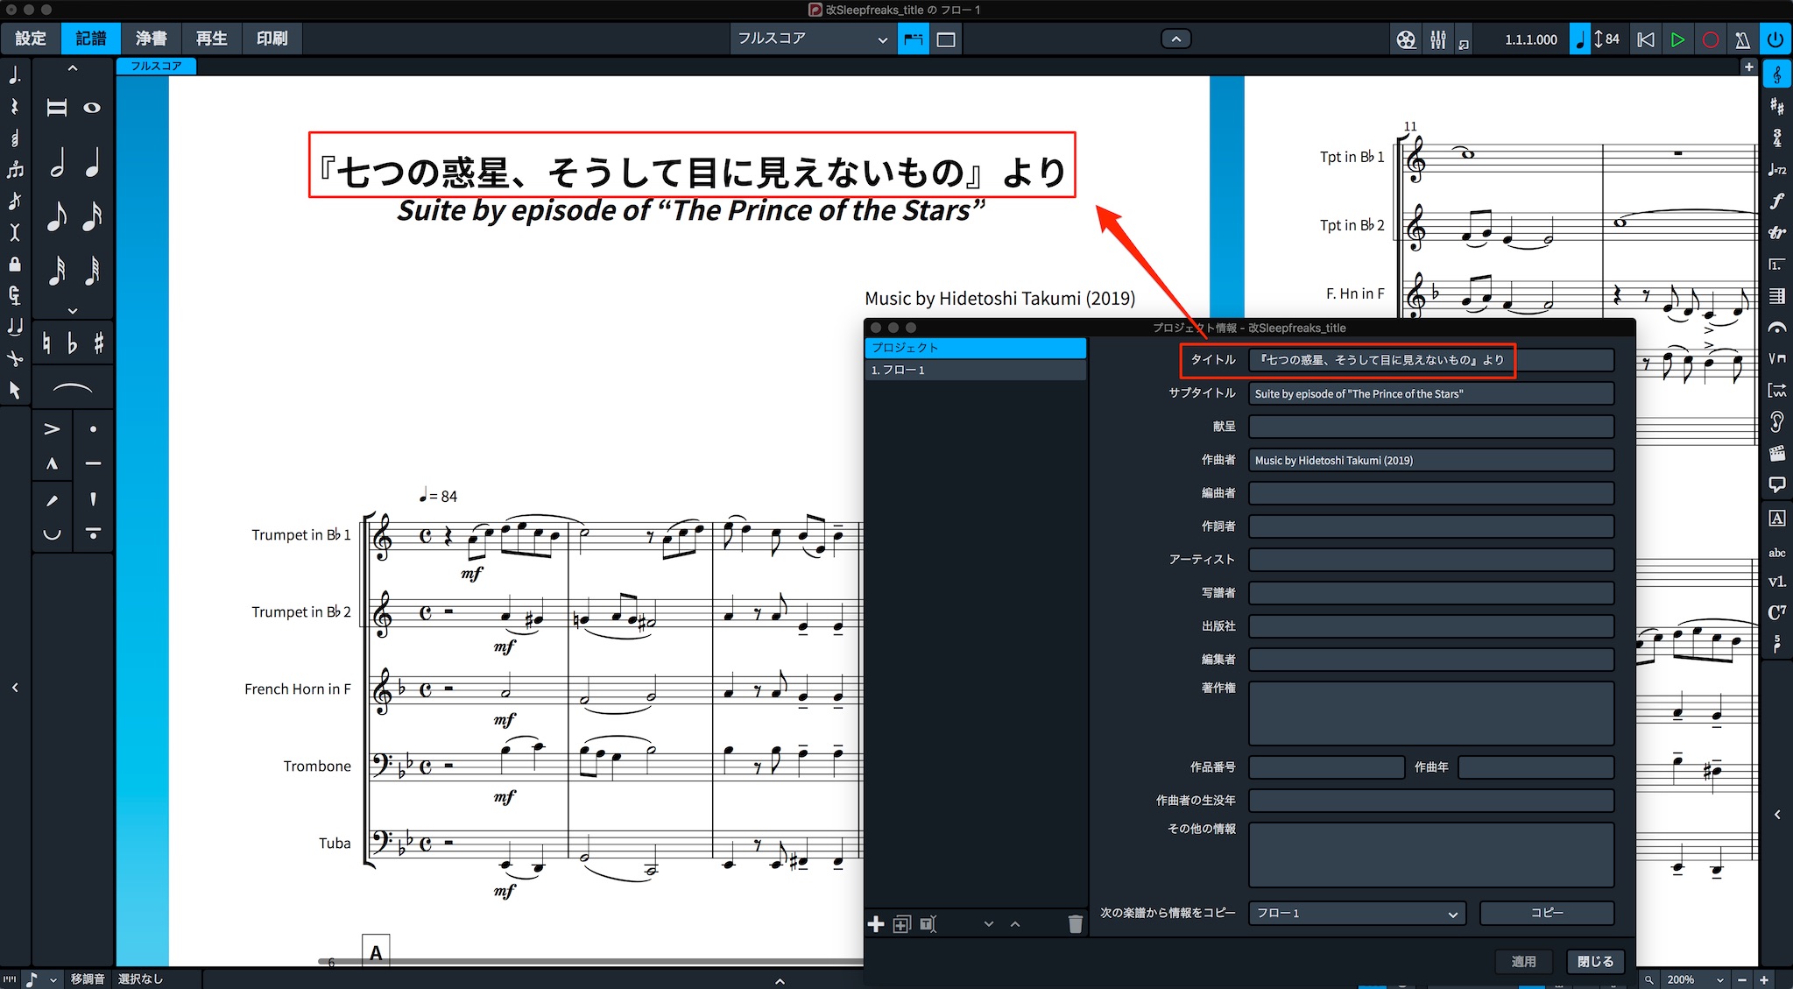
Task: Toggle galley view mode button
Action: pyautogui.click(x=946, y=39)
